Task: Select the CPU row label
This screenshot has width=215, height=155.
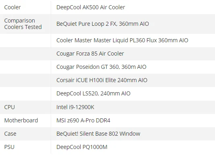Action: tap(9, 107)
